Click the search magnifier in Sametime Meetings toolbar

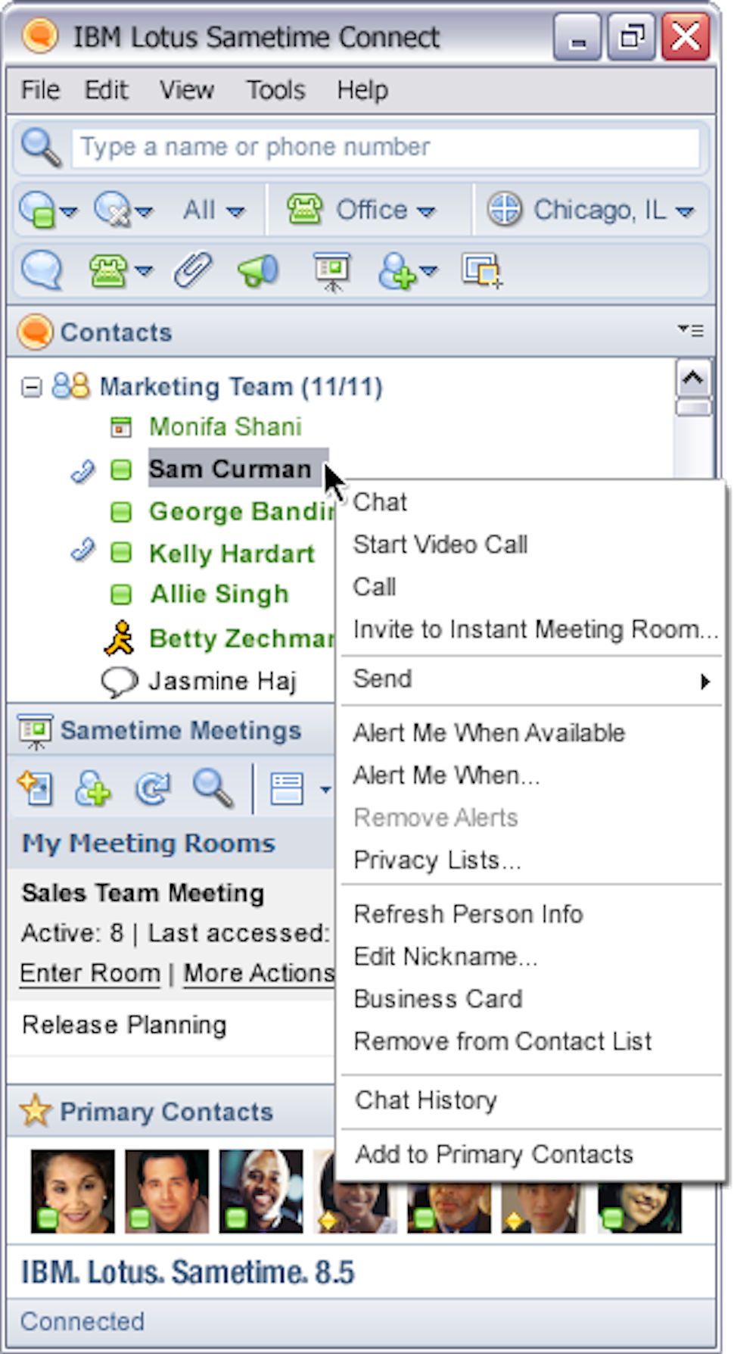click(214, 788)
